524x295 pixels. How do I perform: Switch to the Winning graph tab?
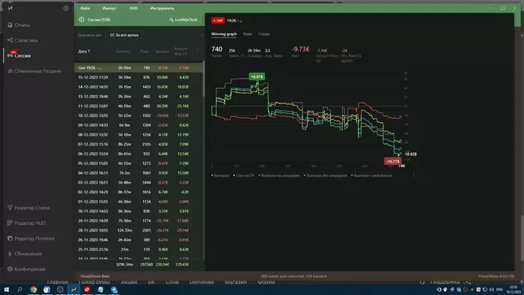(x=224, y=34)
